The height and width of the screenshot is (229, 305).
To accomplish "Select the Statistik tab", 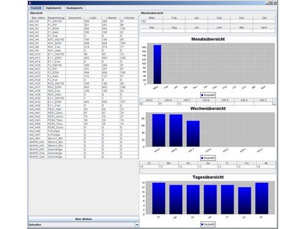I will (36, 8).
